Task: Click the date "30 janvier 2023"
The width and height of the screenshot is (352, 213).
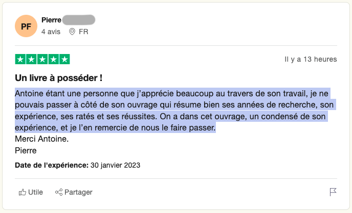Action: [x=115, y=165]
